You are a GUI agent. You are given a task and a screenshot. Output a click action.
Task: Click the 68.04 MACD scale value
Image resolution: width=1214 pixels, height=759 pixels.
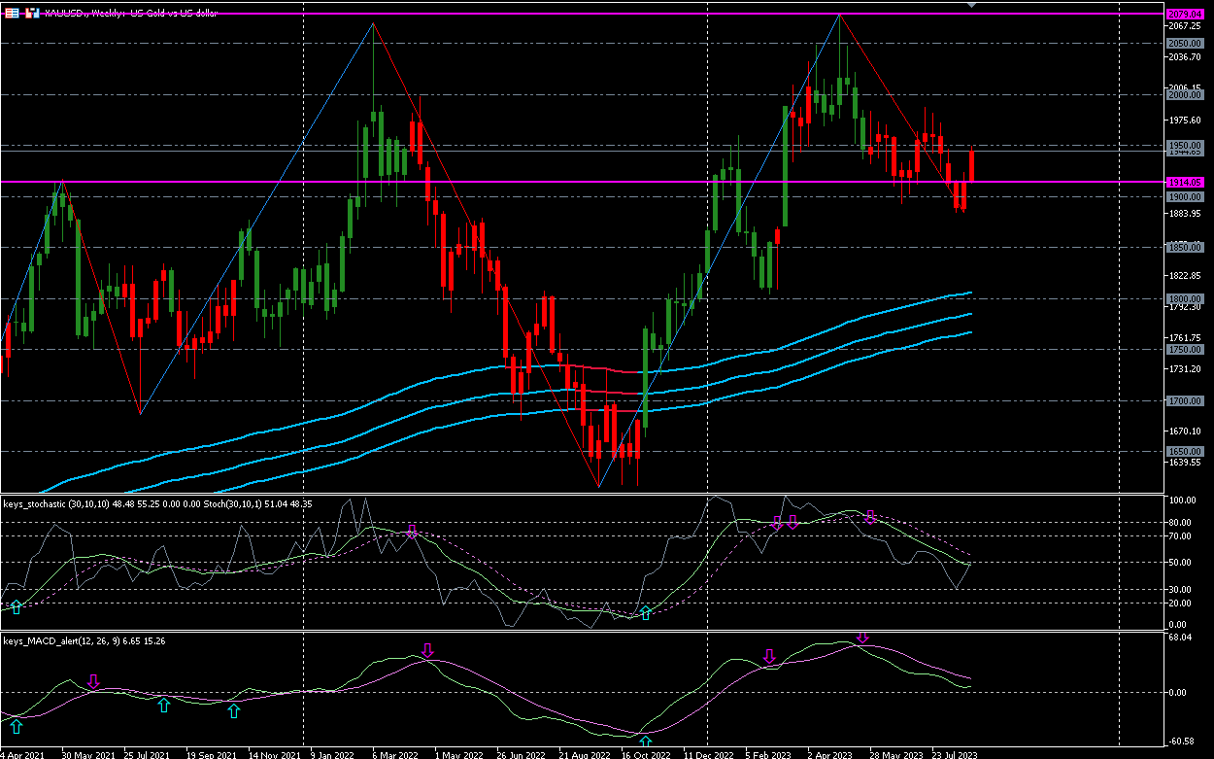point(1182,638)
